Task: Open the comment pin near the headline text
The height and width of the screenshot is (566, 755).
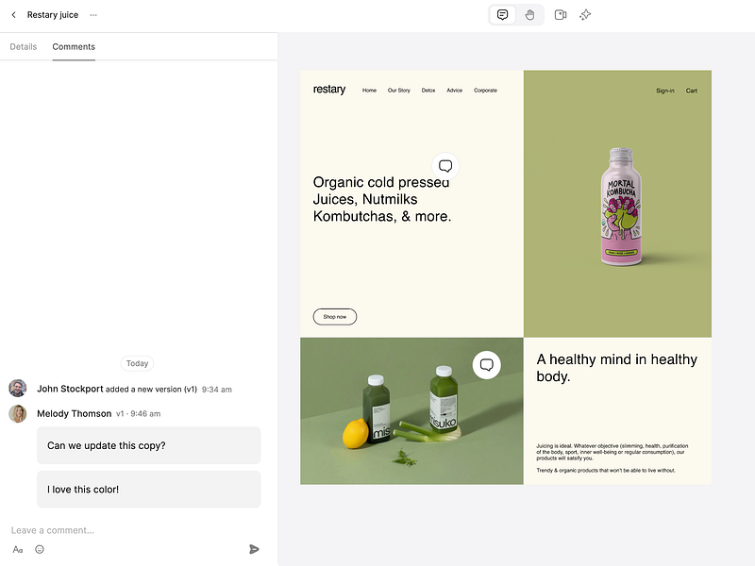Action: tap(445, 166)
